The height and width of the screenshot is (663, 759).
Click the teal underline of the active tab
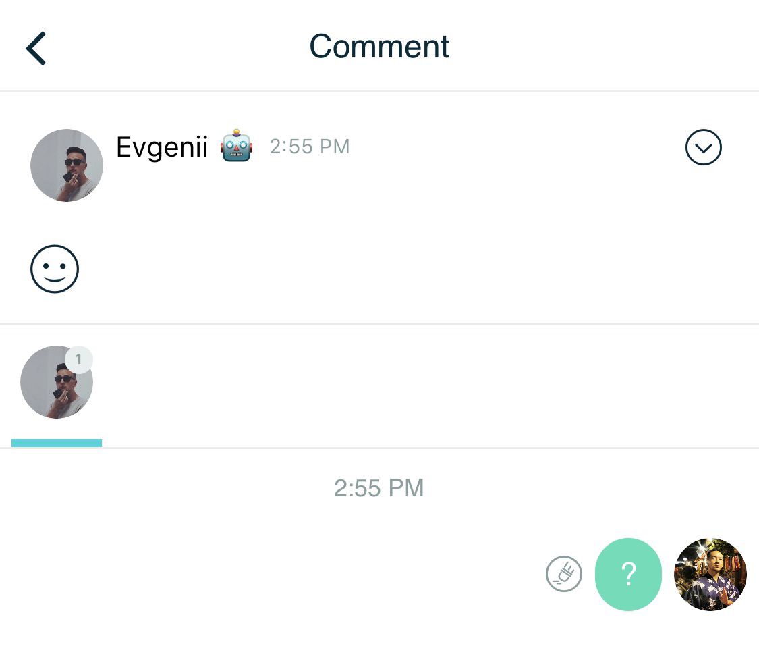[57, 443]
